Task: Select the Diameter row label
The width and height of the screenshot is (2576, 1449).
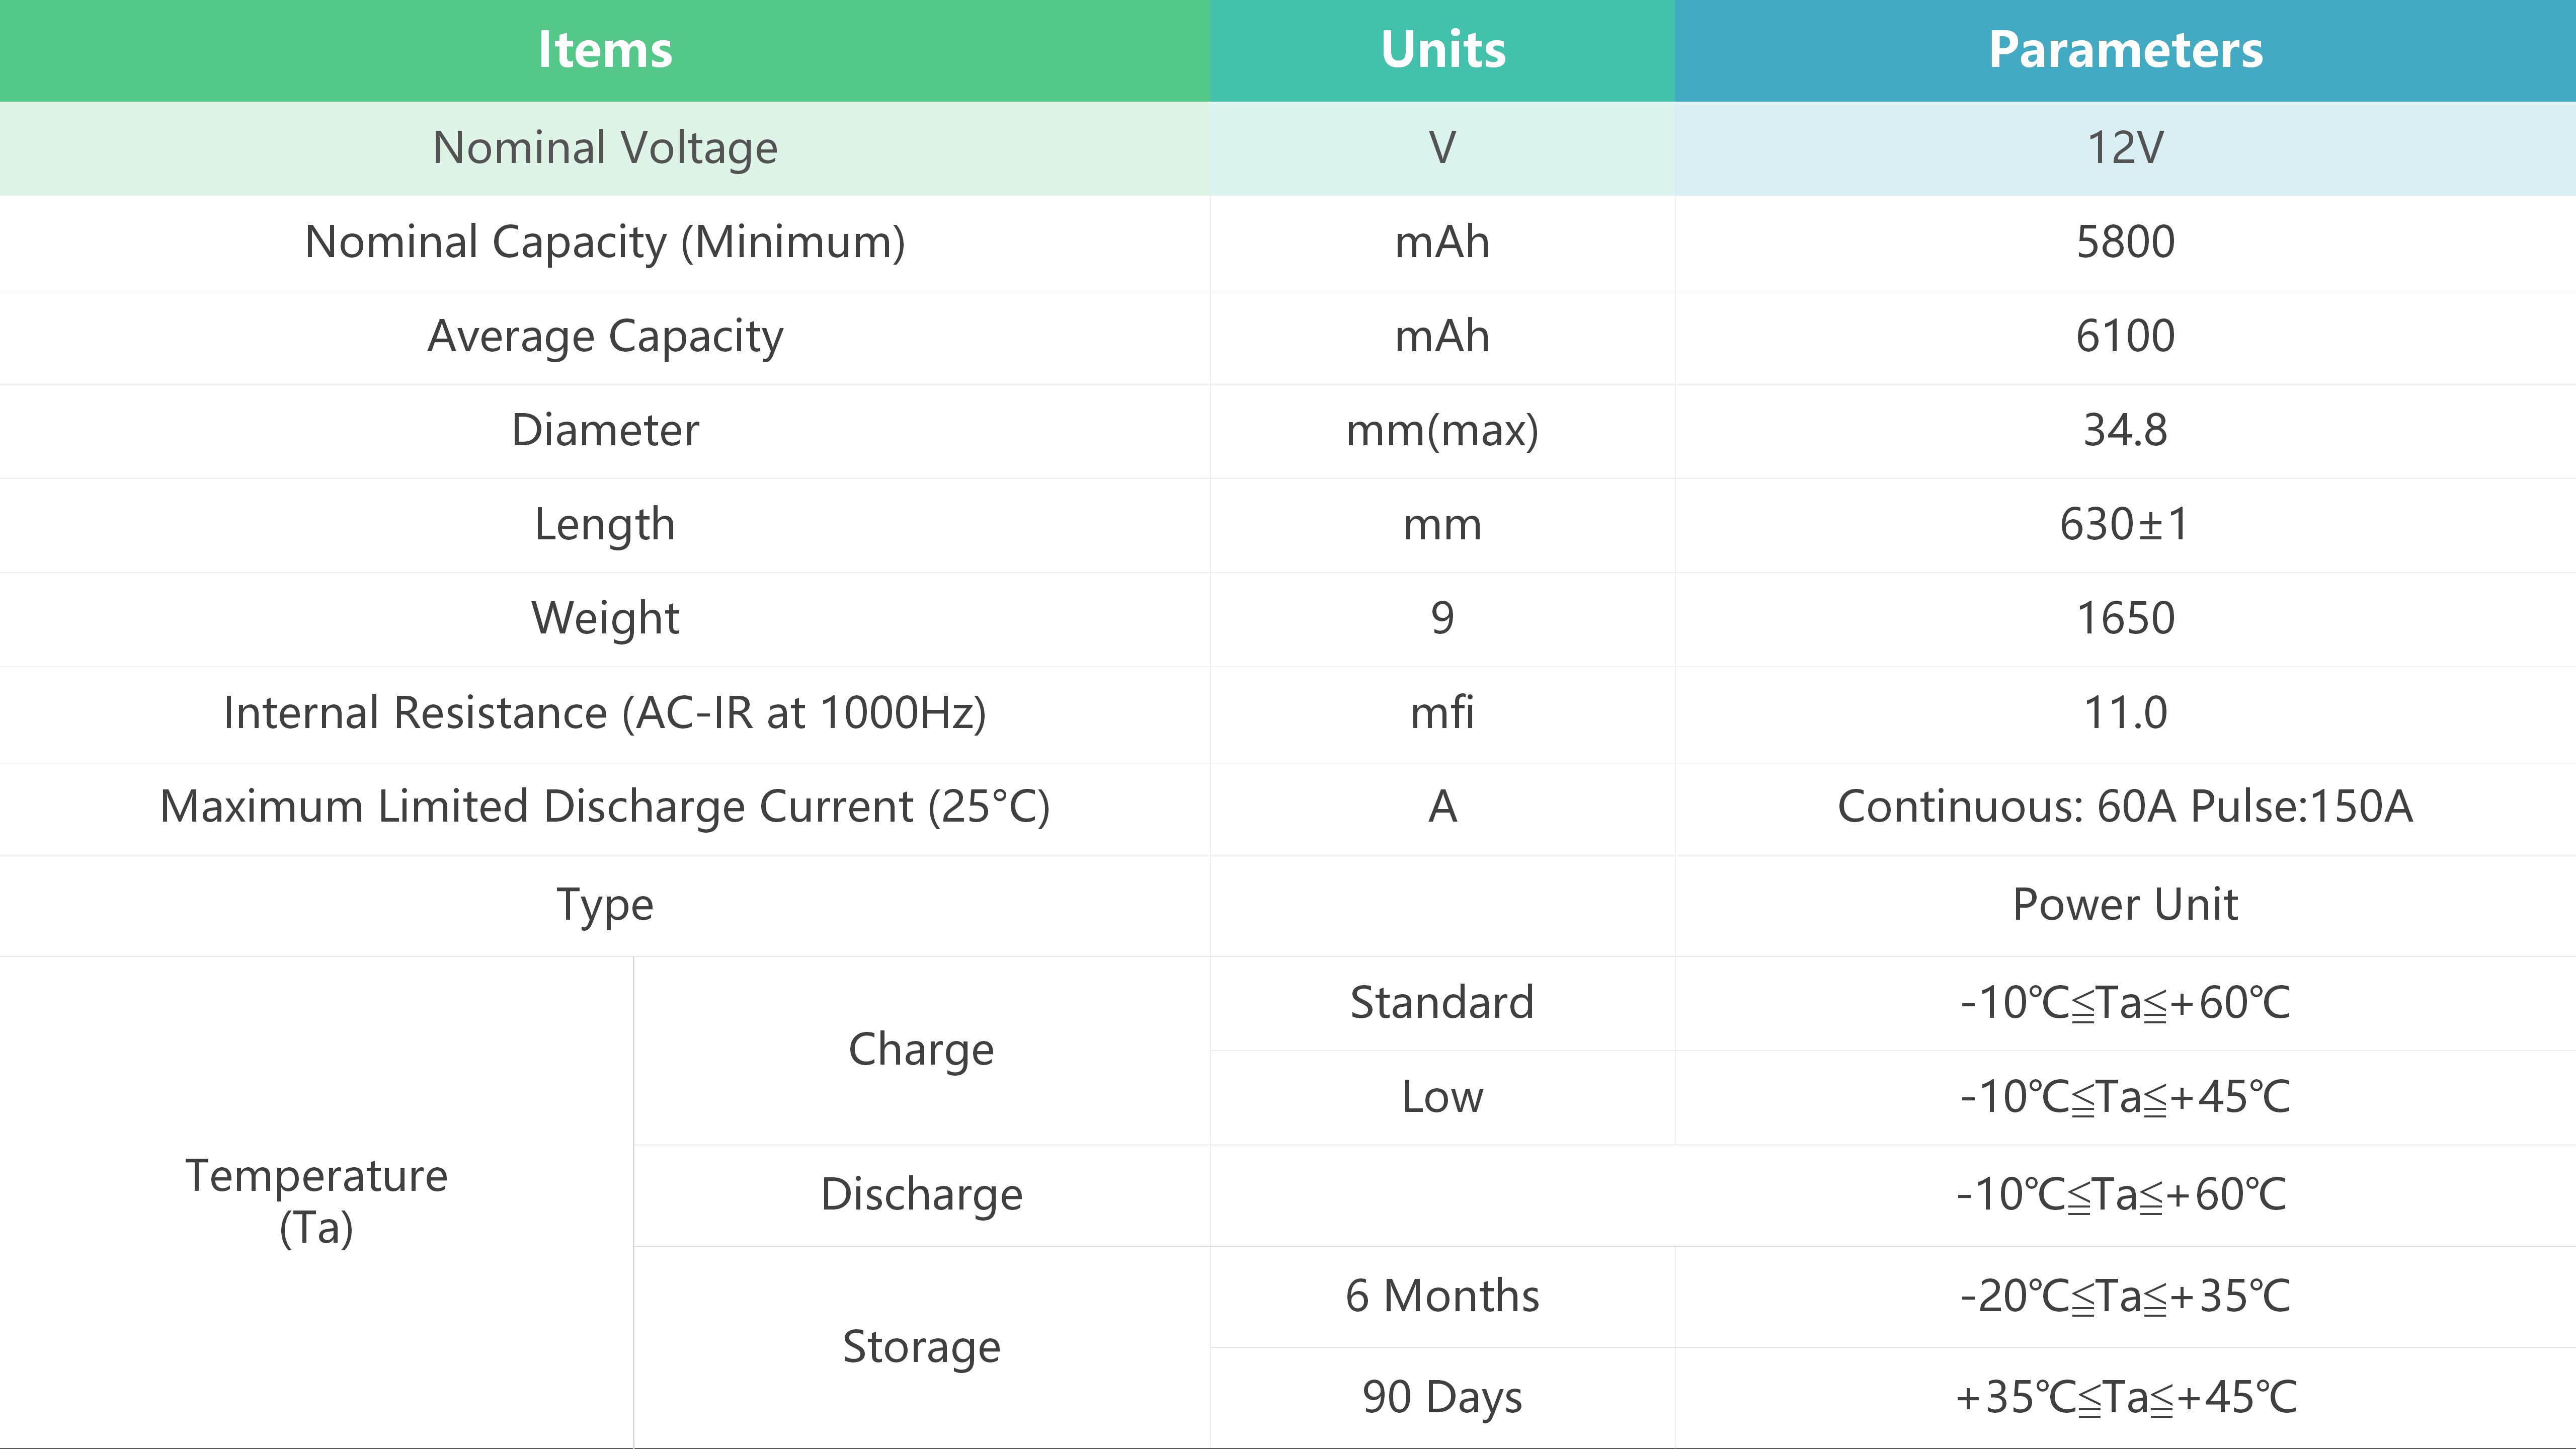Action: click(605, 431)
